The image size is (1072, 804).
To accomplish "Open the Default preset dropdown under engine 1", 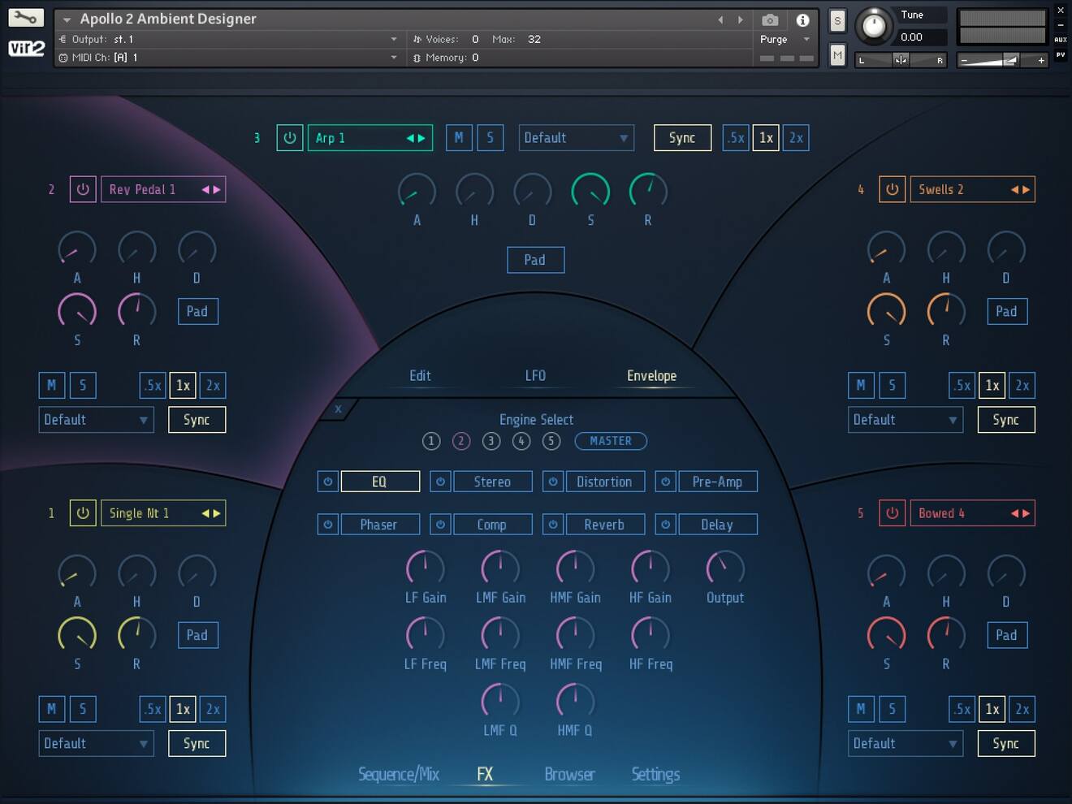I will tap(96, 743).
